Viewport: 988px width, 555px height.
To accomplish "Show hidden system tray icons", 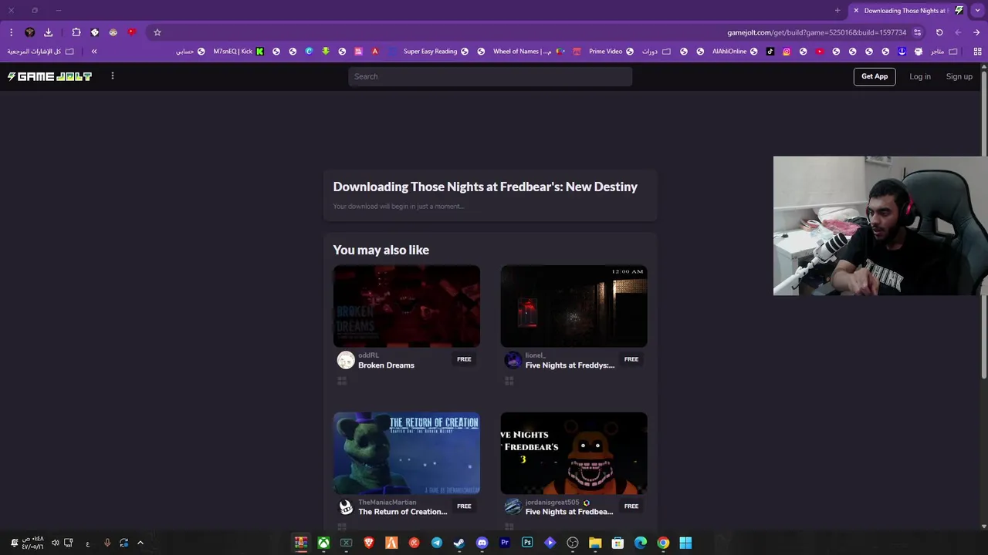I will click(140, 543).
